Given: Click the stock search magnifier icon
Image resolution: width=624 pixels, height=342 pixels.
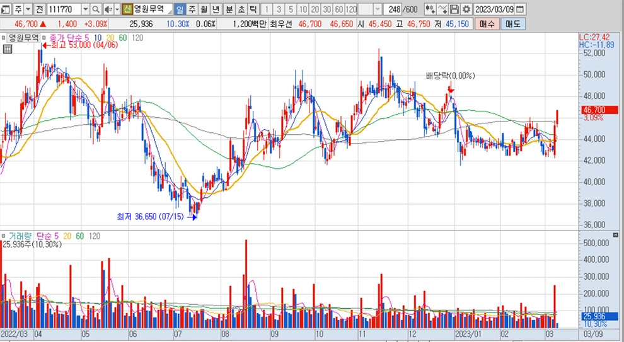Looking at the screenshot, I should tap(96, 9).
